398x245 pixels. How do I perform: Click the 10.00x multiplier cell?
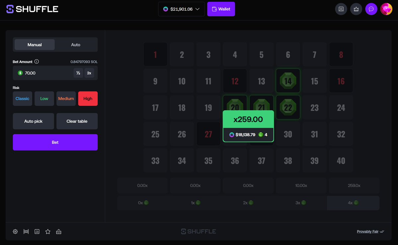point(301,185)
